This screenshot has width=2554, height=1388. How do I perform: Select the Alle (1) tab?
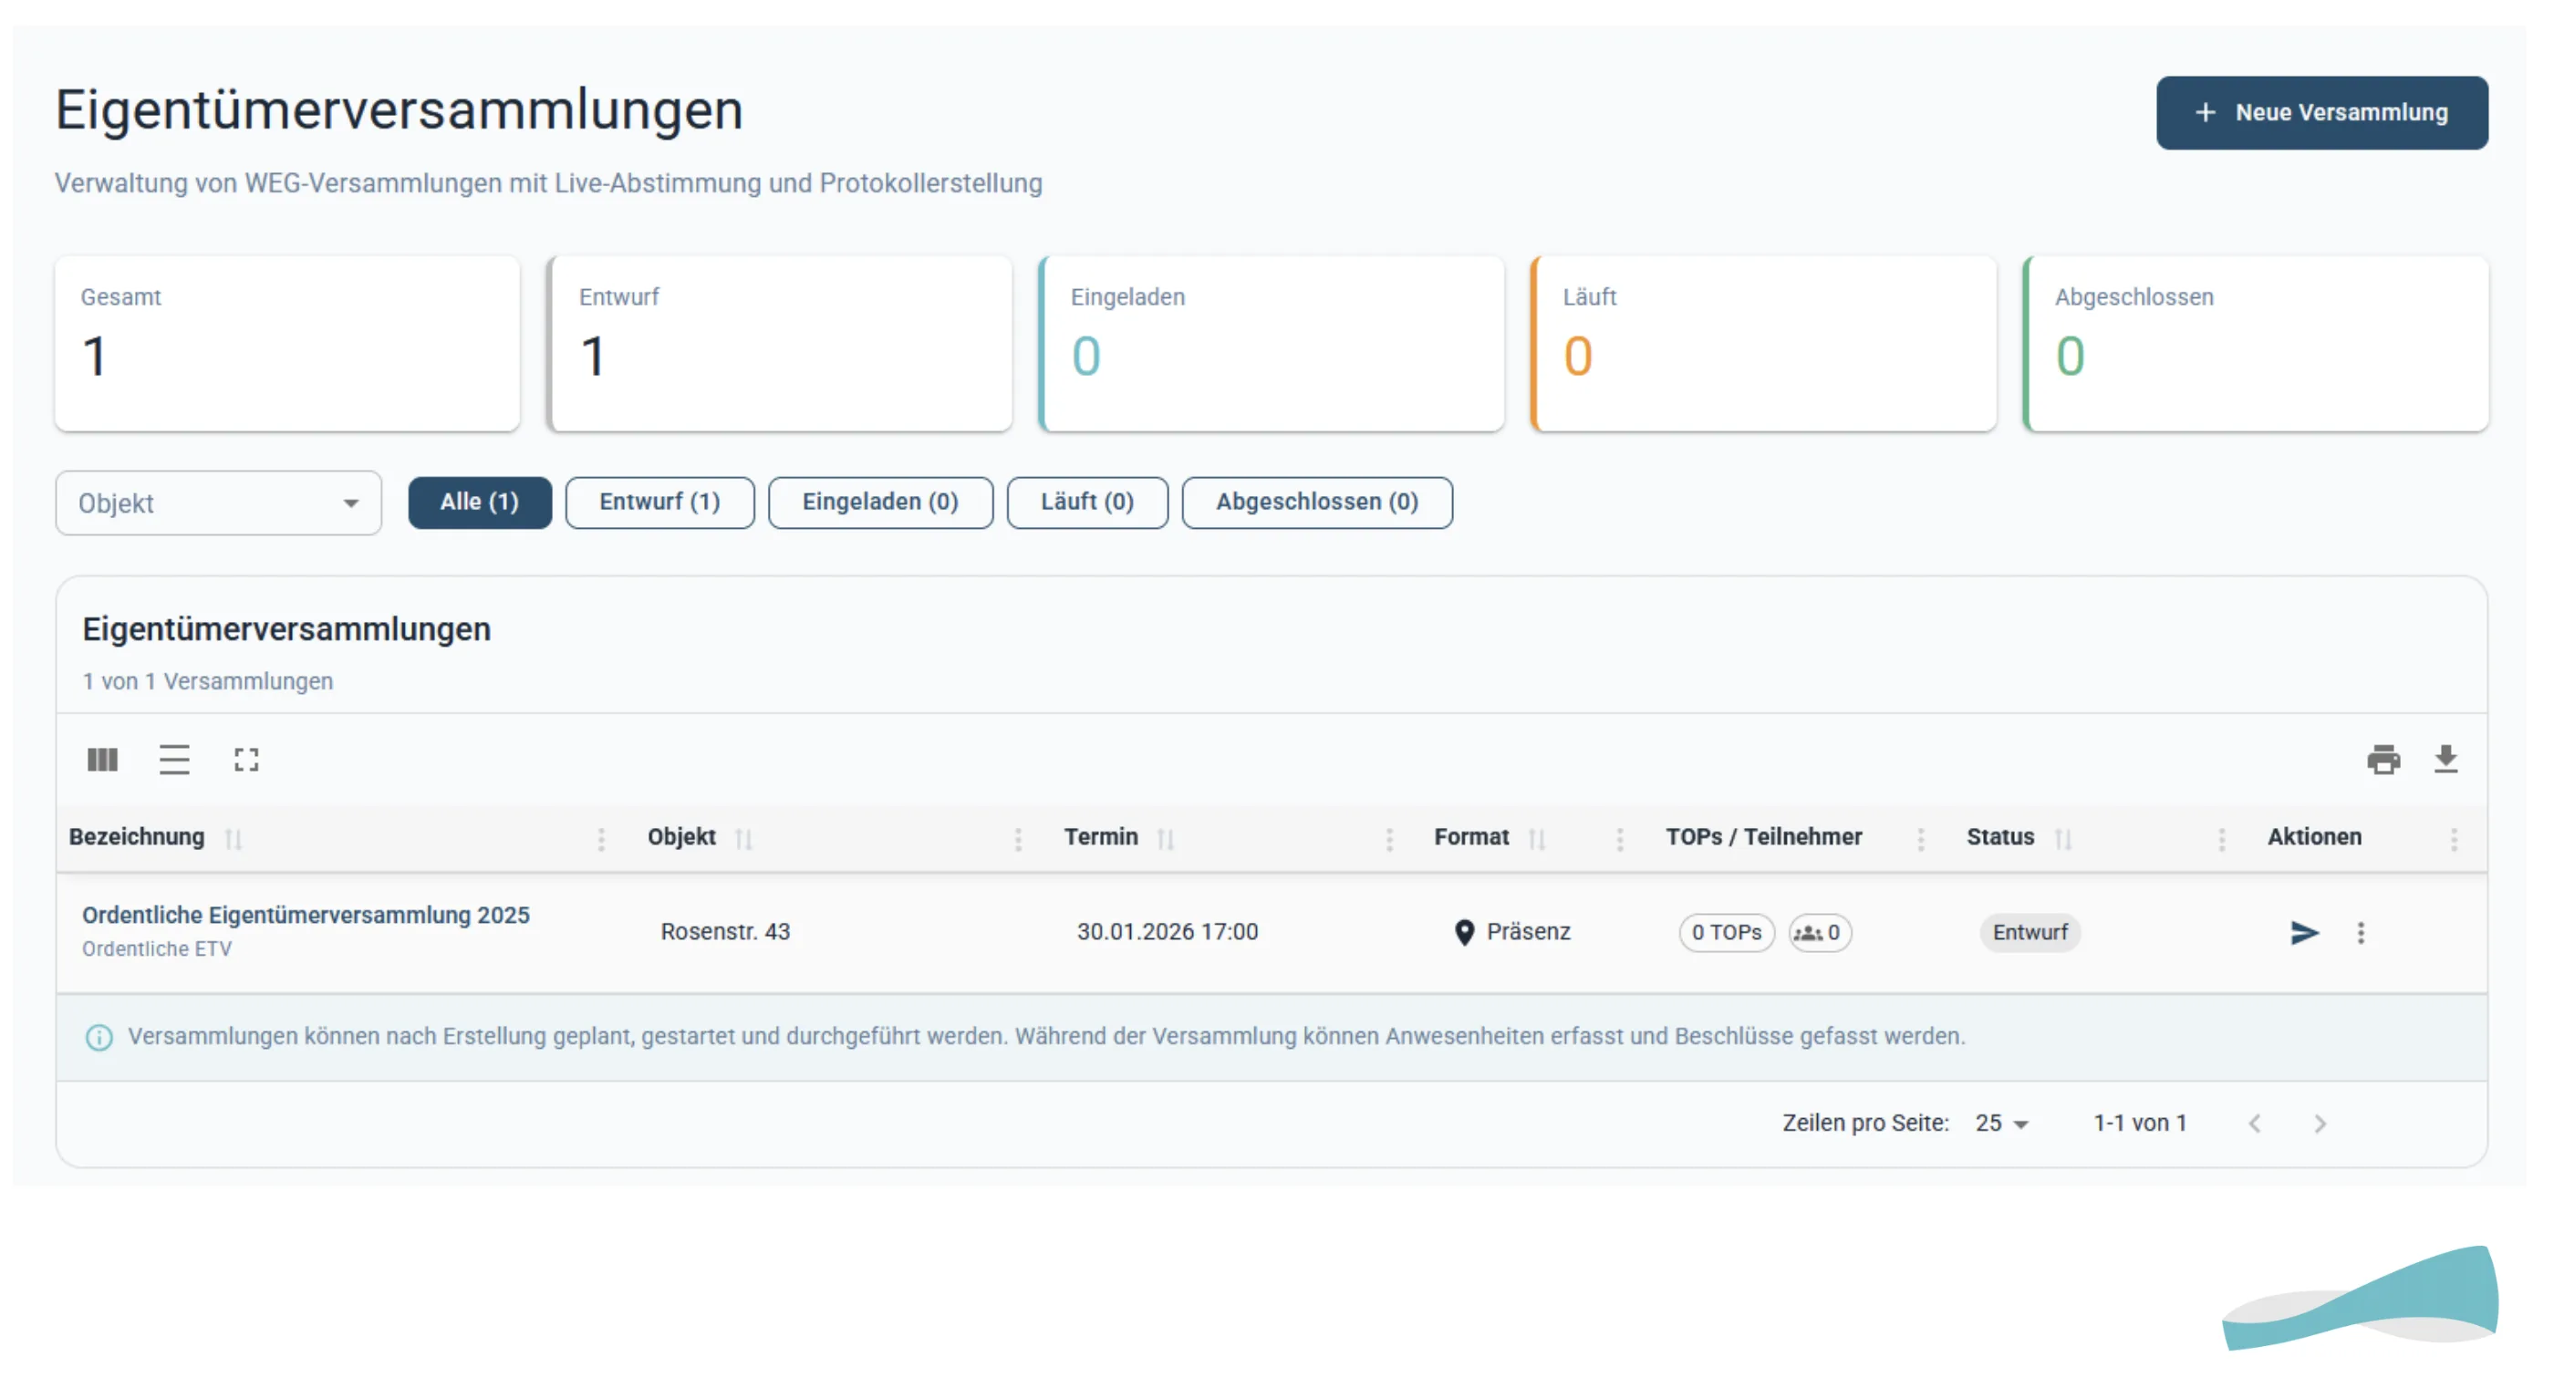click(x=479, y=502)
